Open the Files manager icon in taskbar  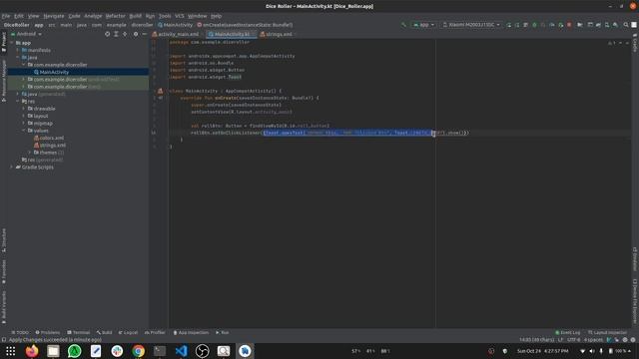coord(53,351)
